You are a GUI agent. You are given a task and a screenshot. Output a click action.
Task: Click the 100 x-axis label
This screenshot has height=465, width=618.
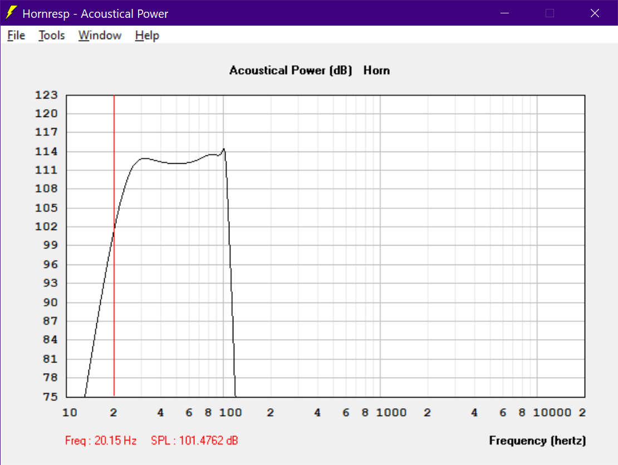tap(230, 413)
